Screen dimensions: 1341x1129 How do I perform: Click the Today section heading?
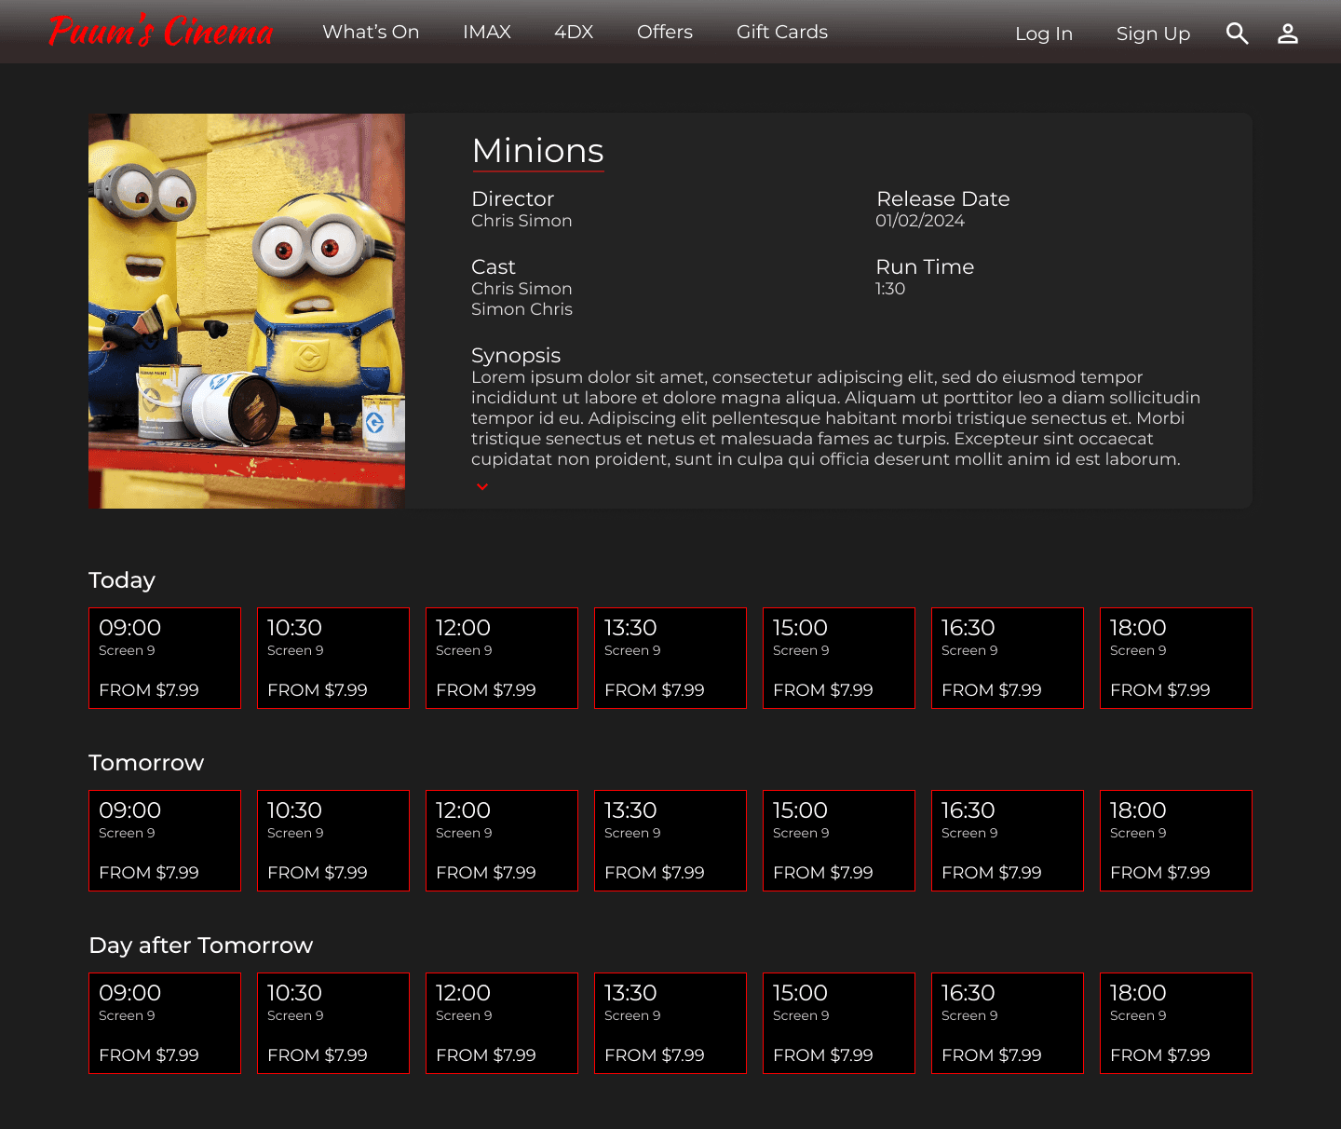click(x=122, y=580)
